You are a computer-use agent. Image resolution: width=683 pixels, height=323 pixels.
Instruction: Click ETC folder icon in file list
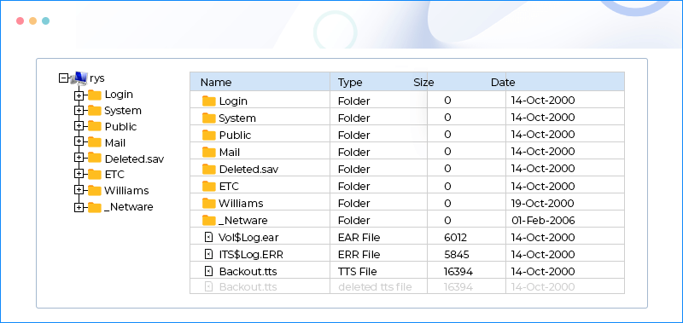[209, 187]
